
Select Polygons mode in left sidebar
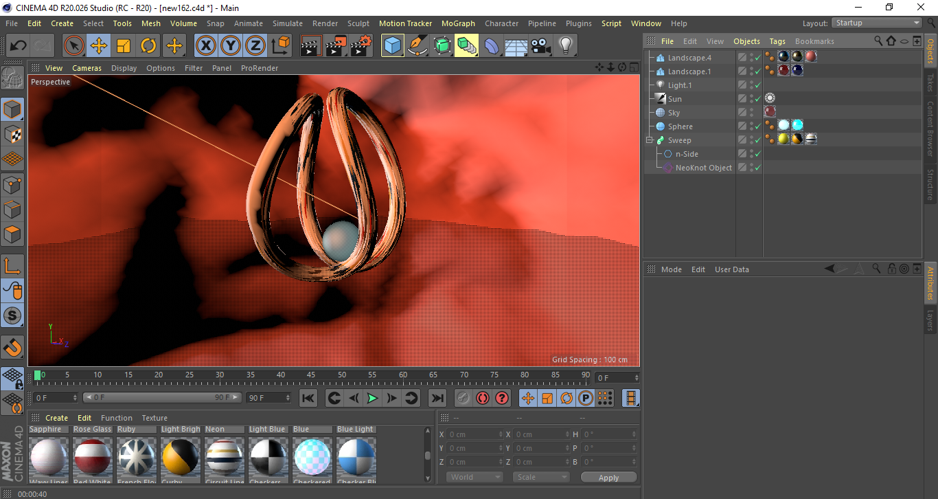click(12, 234)
